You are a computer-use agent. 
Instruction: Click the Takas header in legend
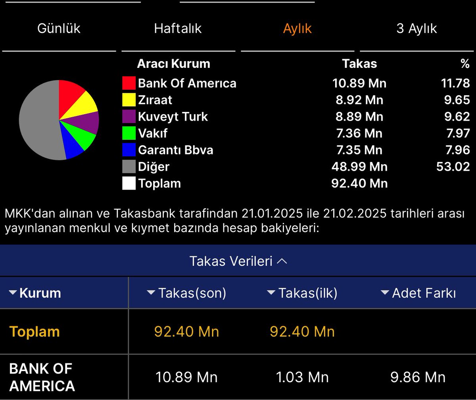(x=359, y=63)
